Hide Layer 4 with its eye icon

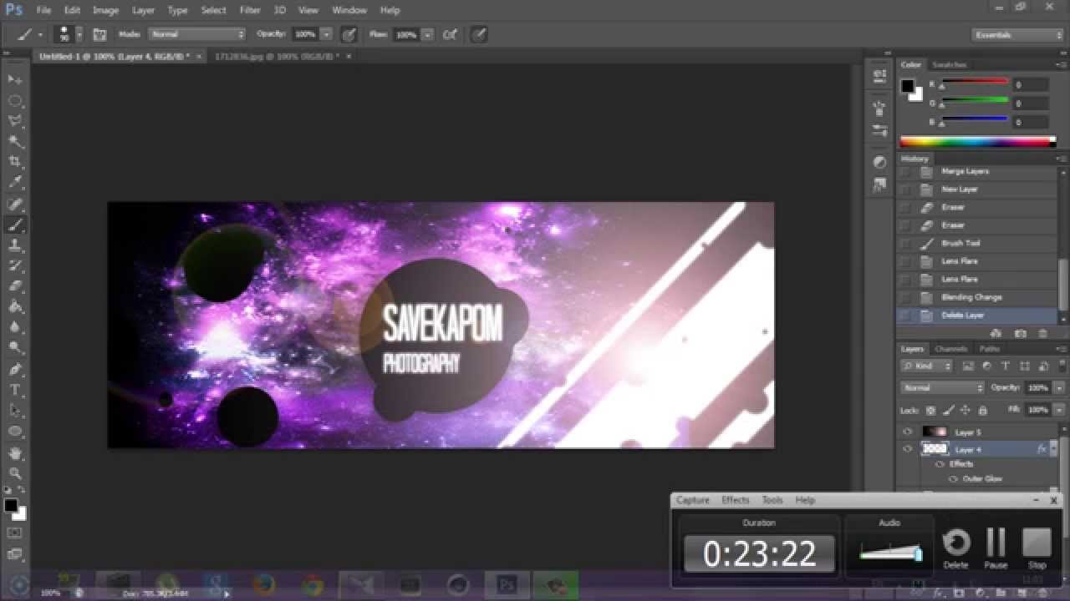pyautogui.click(x=907, y=449)
